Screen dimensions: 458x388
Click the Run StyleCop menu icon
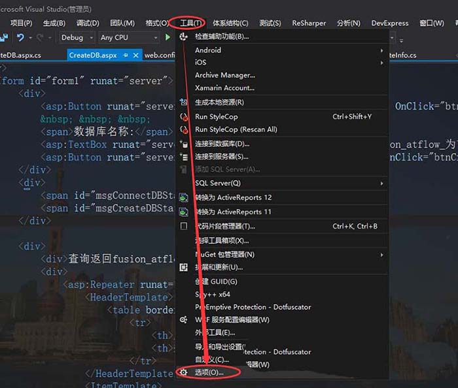click(x=184, y=117)
